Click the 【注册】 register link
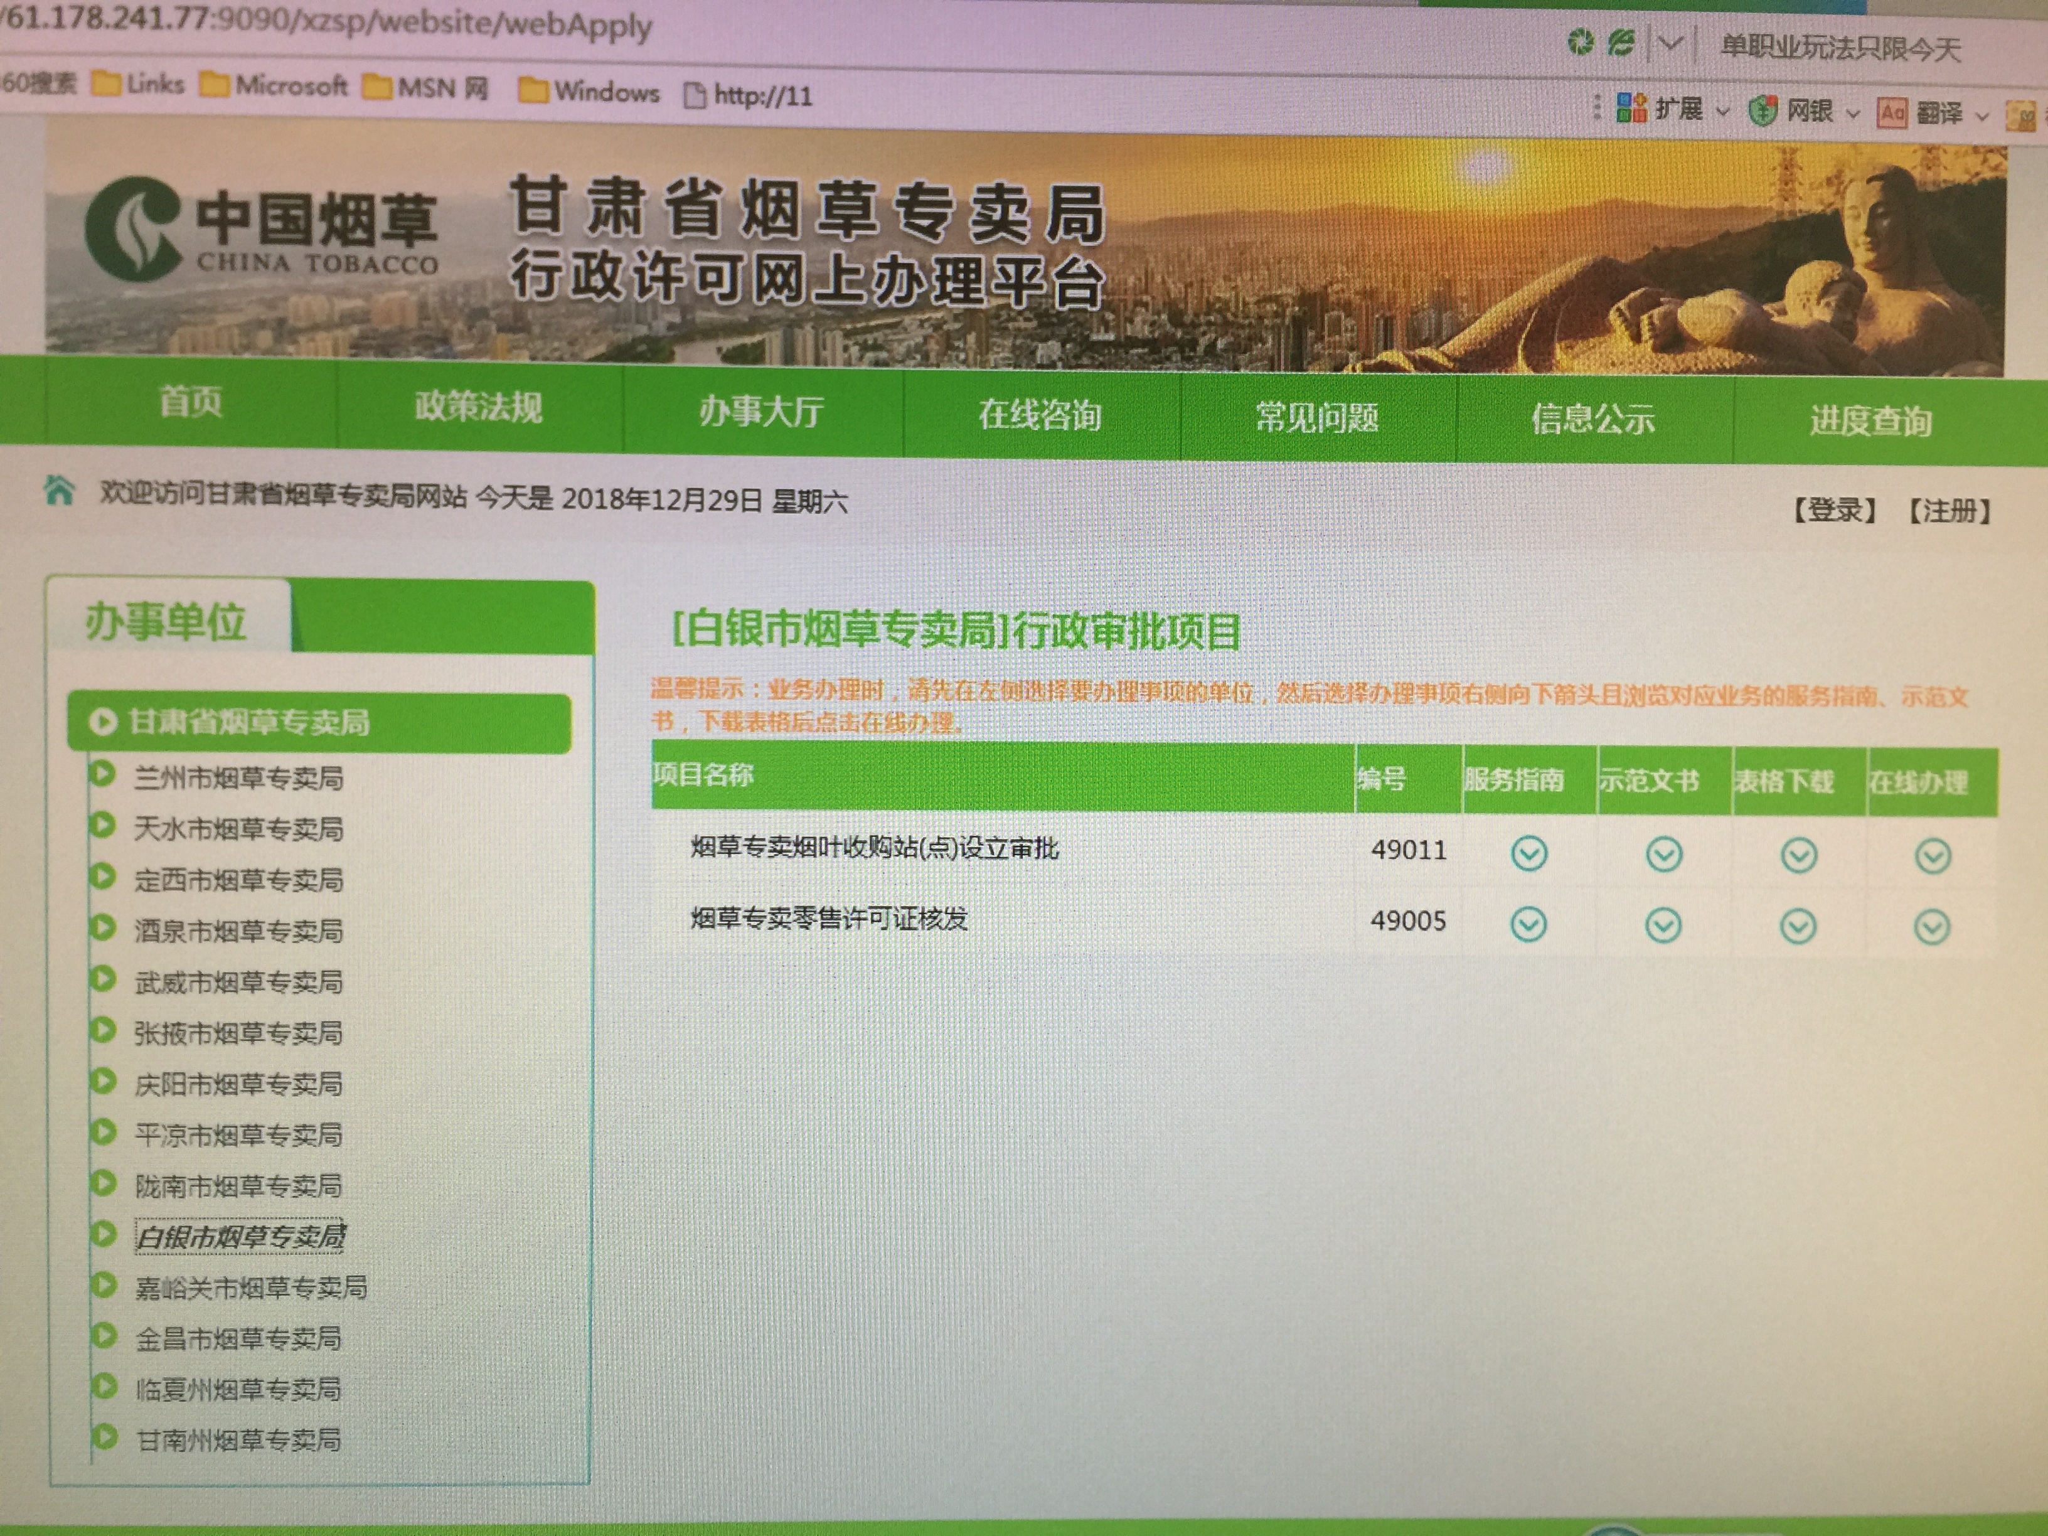The image size is (2048, 1536). tap(1949, 511)
